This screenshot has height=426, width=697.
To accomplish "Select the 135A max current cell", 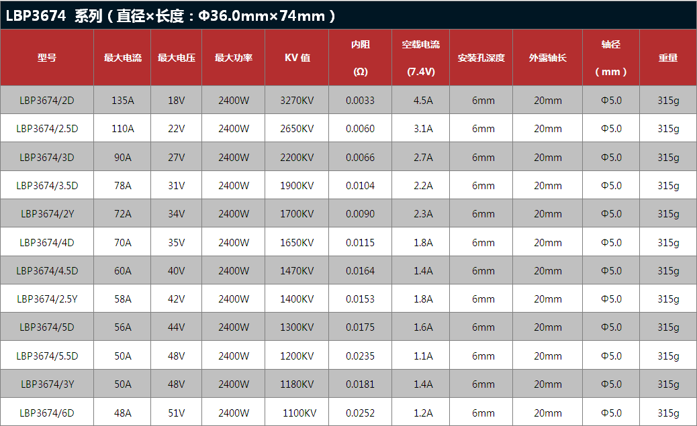I will 122,101.
